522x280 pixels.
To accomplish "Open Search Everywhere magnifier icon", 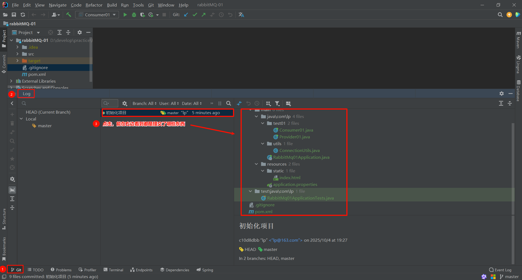I will coord(500,15).
